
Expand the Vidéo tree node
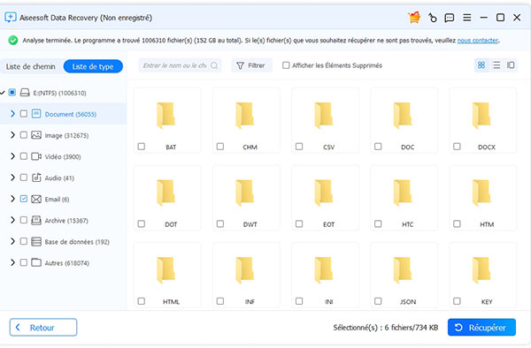tap(12, 156)
